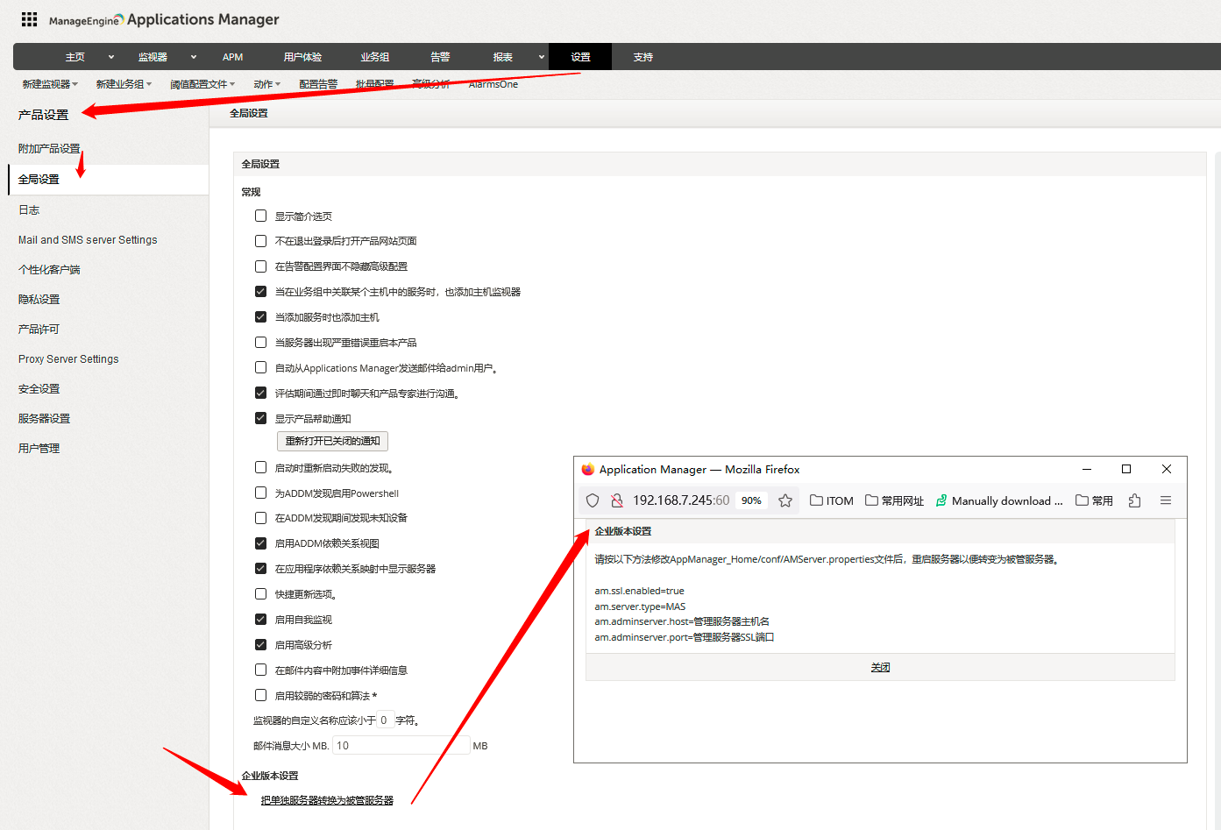
Task: Click the 90% zoom indicator in Firefox
Action: tap(751, 500)
